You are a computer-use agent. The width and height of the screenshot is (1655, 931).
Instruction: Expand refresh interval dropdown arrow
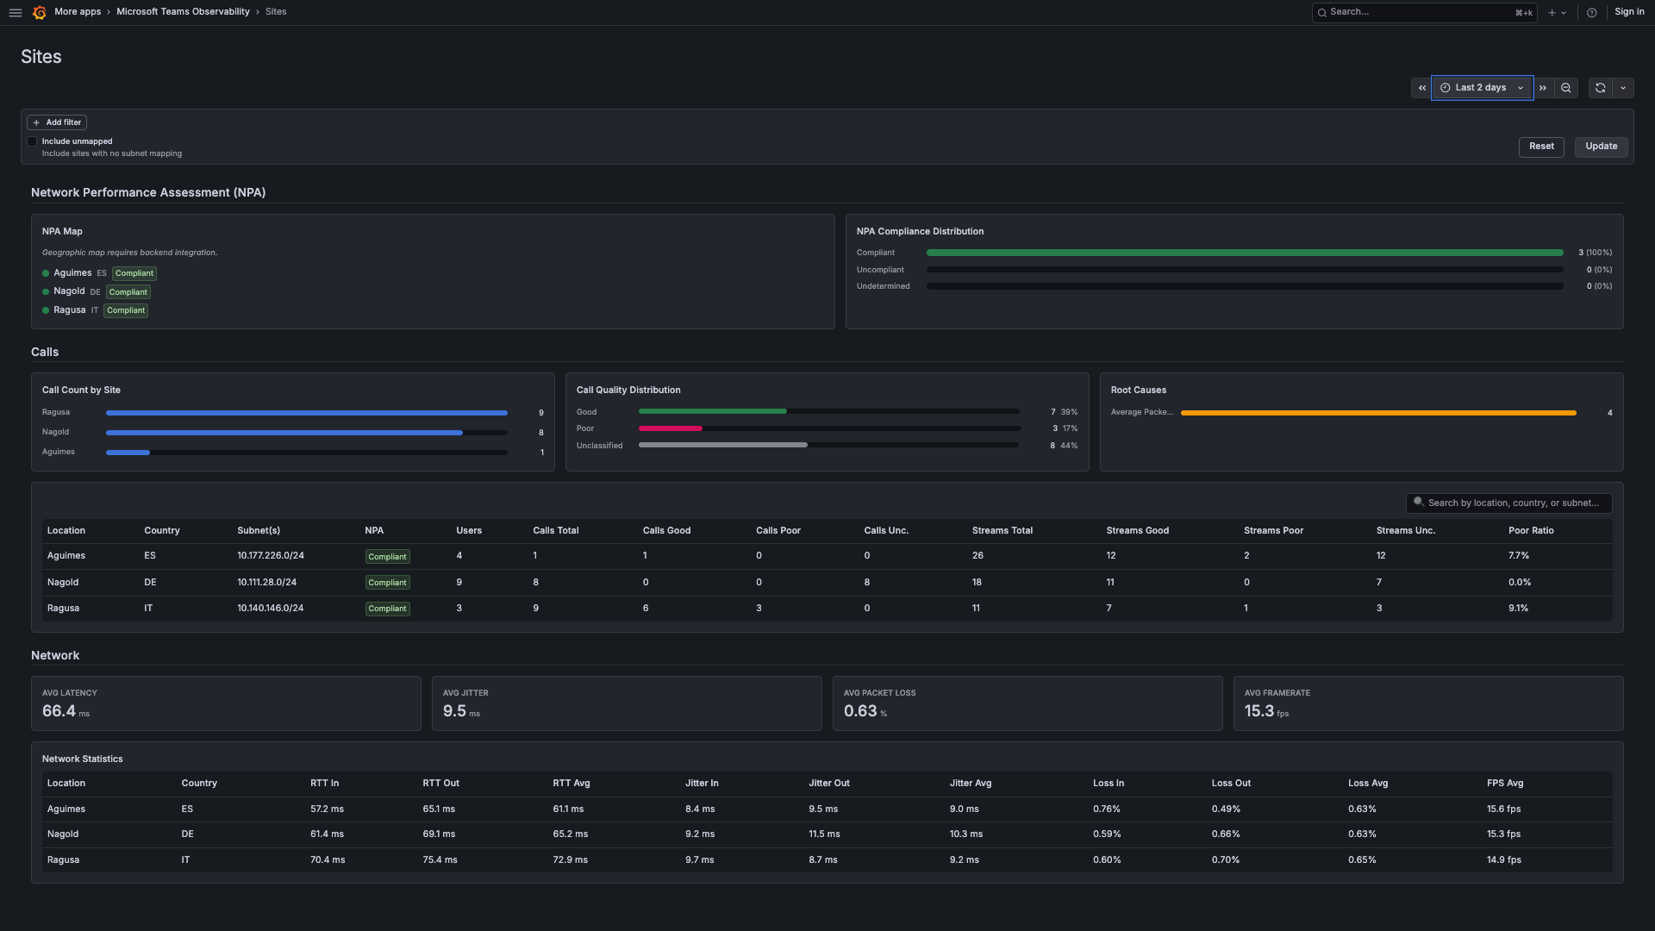(x=1622, y=88)
